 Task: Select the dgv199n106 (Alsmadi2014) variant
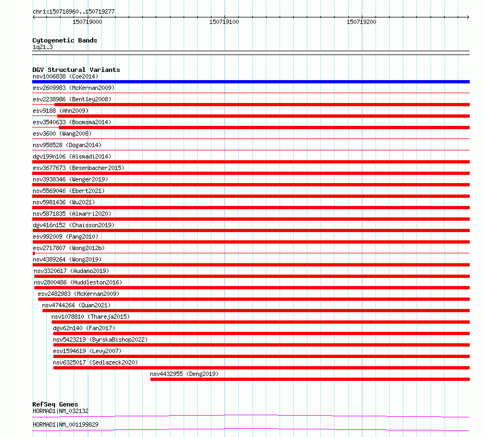[72, 156]
